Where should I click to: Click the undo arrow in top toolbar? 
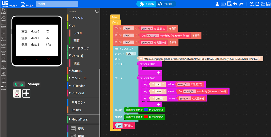[x=236, y=4]
